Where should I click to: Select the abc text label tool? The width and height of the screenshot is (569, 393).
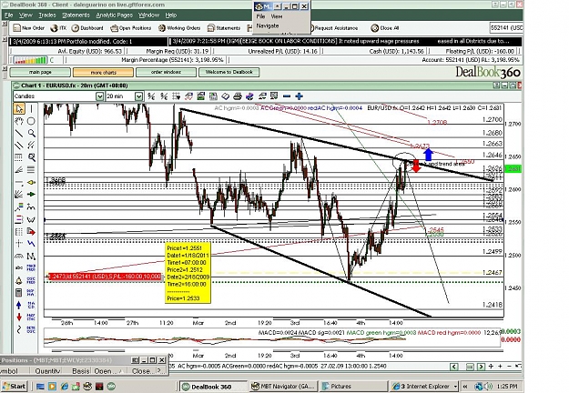tap(19, 268)
